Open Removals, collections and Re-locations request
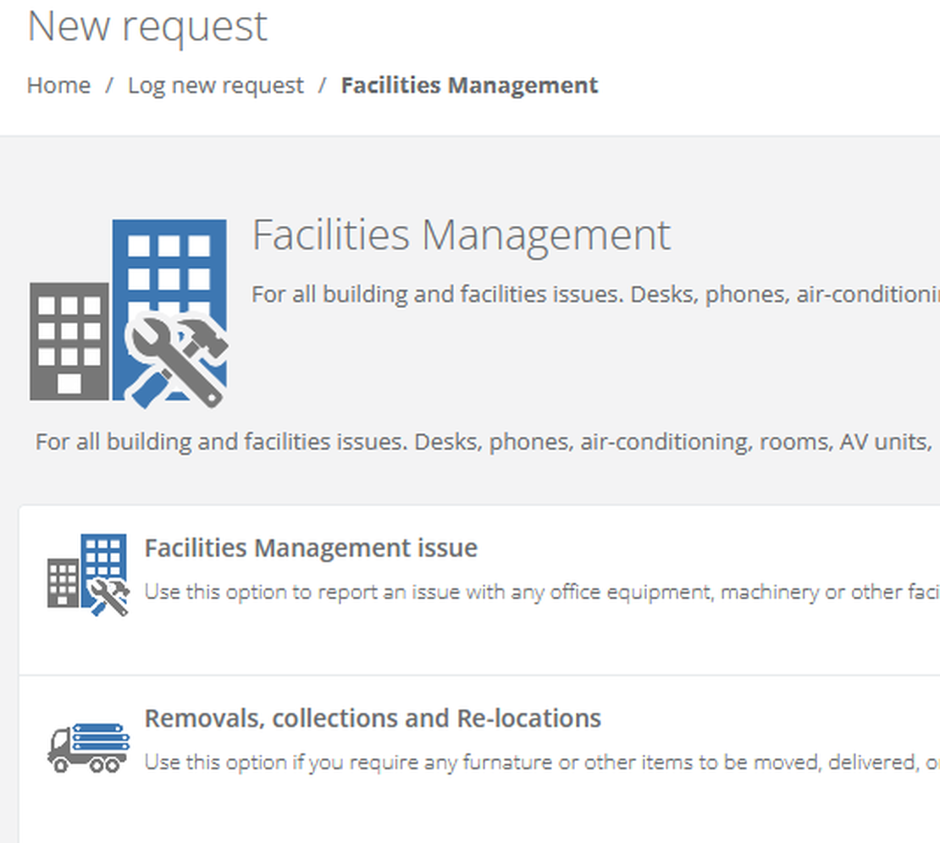This screenshot has height=843, width=940. pos(373,718)
